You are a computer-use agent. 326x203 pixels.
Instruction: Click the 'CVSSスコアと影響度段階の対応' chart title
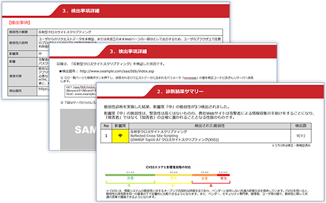coord(168,167)
